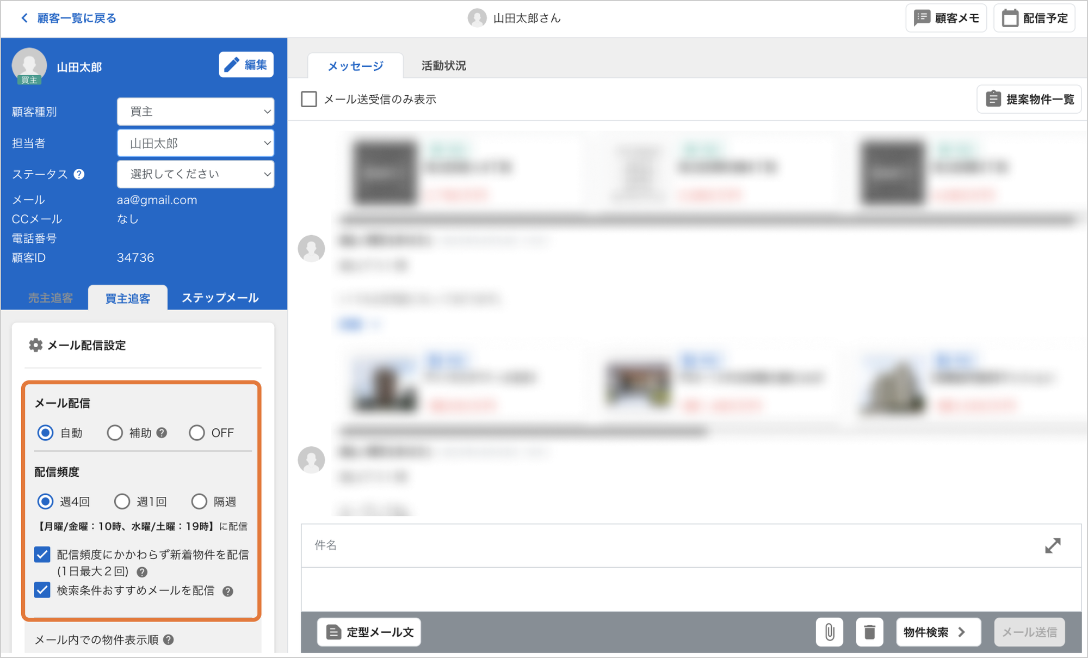The height and width of the screenshot is (658, 1088).
Task: Click the avatar beside 山田太郎さん header
Action: pyautogui.click(x=477, y=18)
